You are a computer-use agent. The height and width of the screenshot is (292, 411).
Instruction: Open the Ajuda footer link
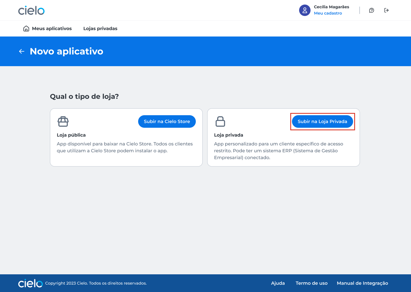click(x=278, y=283)
